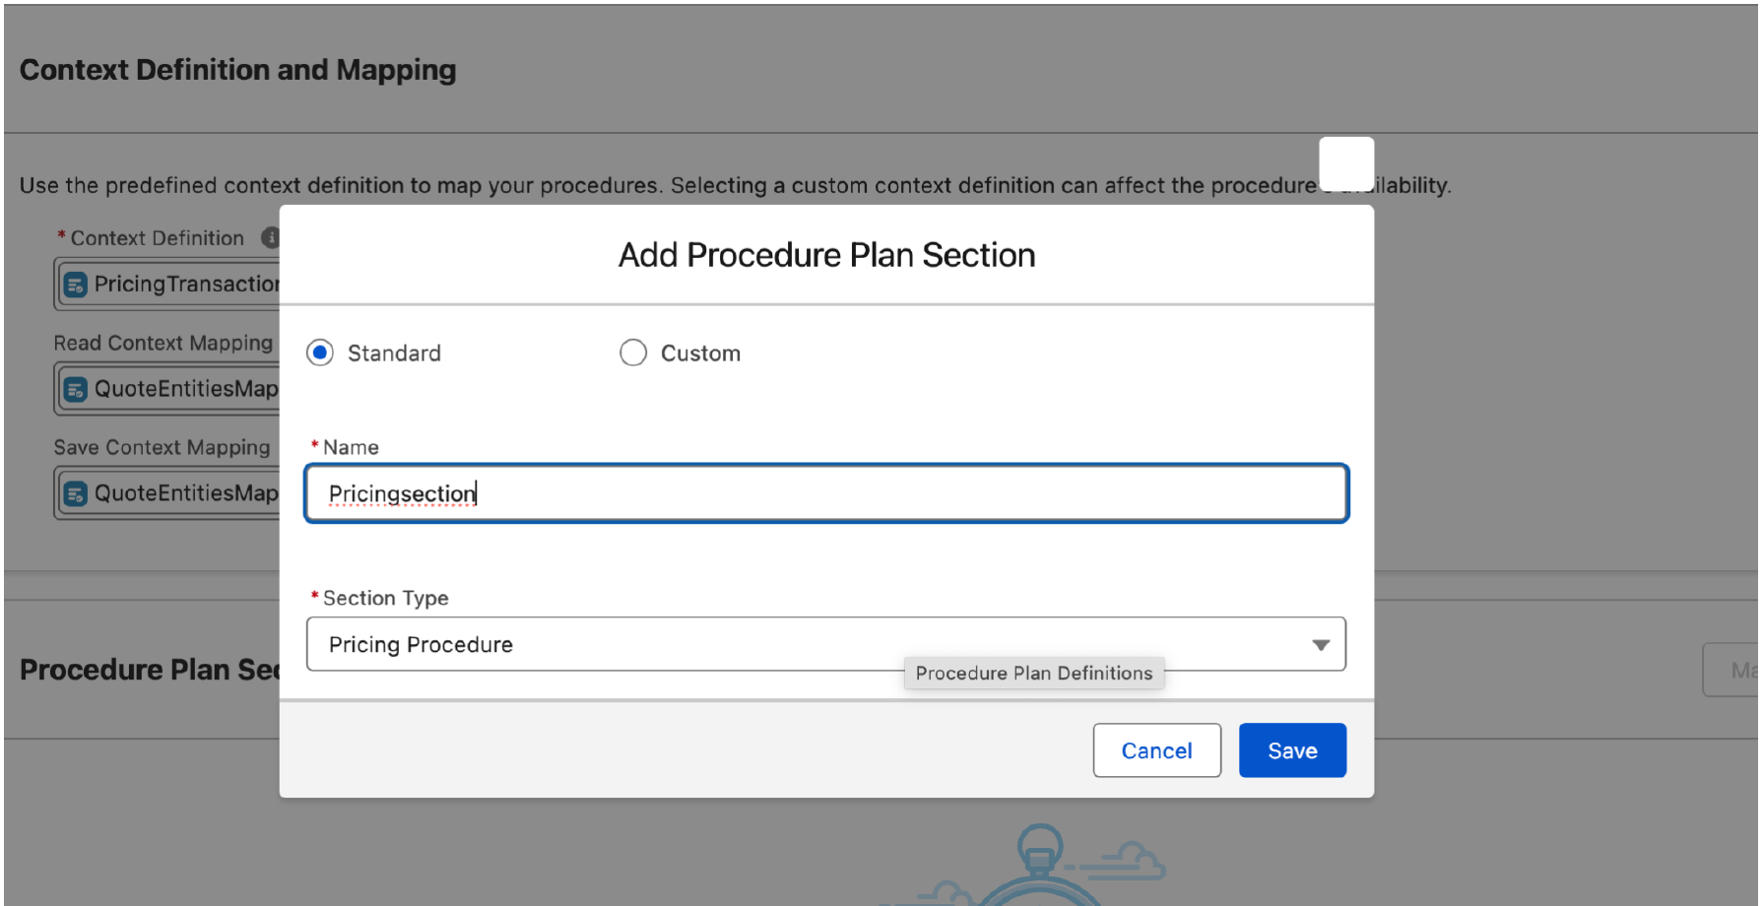Close the Add Procedure Plan Section dialog

(1345, 163)
